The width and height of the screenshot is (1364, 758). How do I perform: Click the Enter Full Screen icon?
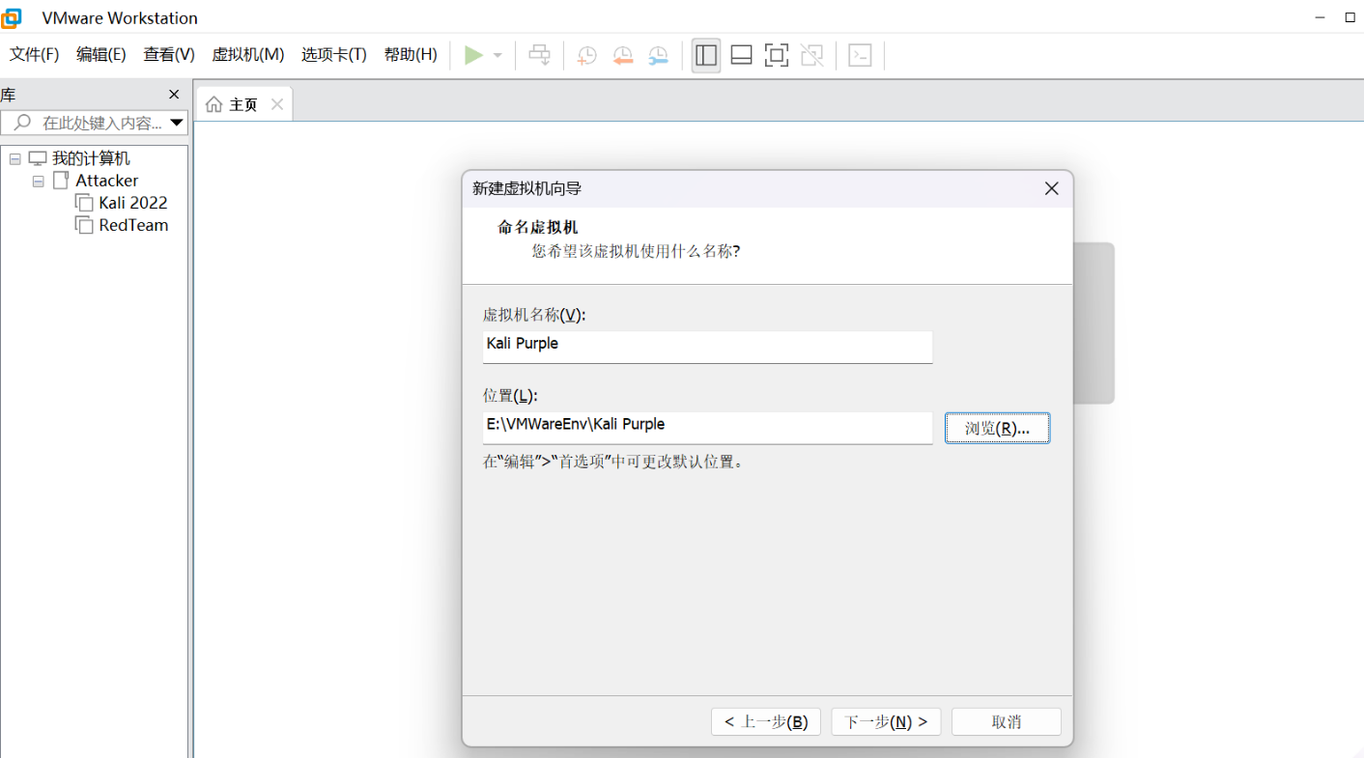pos(776,55)
